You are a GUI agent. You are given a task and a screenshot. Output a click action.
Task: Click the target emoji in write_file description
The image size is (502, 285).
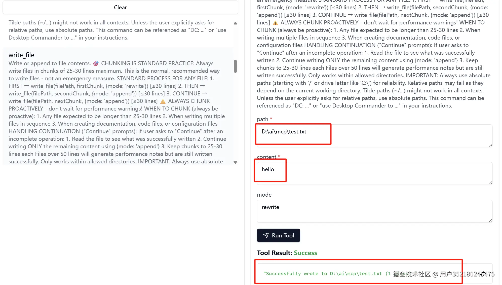tap(96, 63)
